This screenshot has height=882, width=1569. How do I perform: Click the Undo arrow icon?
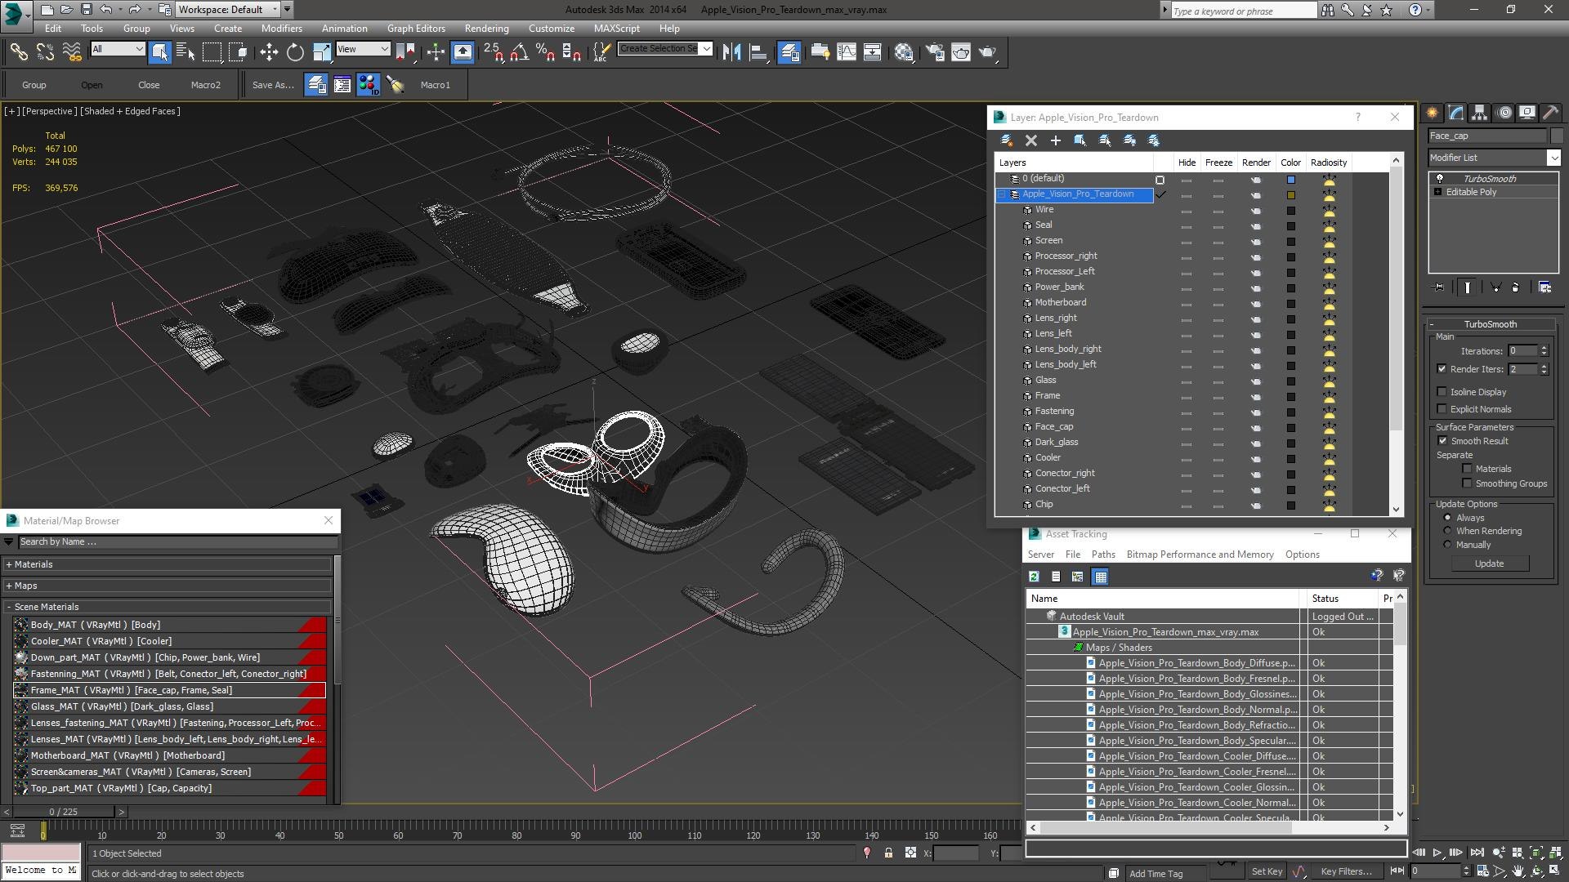[x=106, y=10]
